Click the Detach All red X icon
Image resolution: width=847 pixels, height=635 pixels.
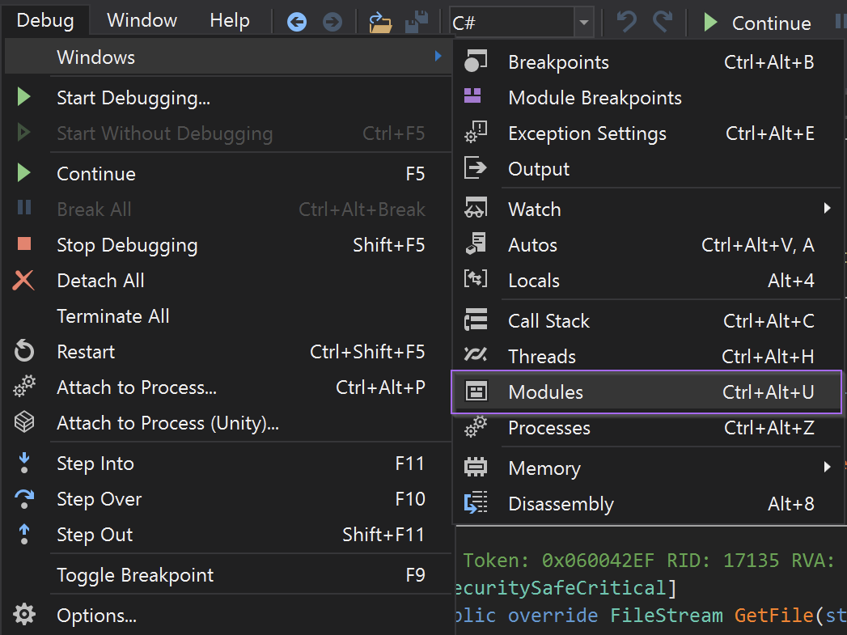click(24, 280)
